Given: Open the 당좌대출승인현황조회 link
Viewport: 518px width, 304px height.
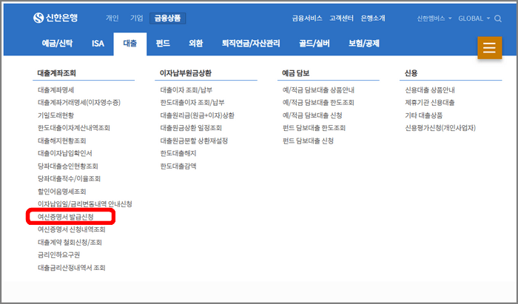Looking at the screenshot, I should point(68,166).
